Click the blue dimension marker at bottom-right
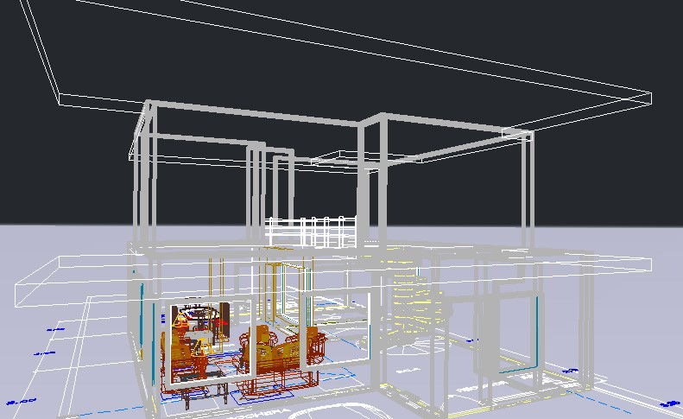Image resolution: width=683 pixels, height=419 pixels. 667,403
